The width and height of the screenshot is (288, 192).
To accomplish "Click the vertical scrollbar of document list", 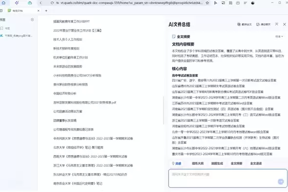I will pyautogui.click(x=163, y=110).
